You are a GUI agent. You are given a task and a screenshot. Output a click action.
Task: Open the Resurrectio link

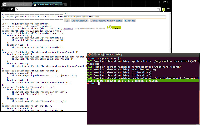click(x=68, y=28)
